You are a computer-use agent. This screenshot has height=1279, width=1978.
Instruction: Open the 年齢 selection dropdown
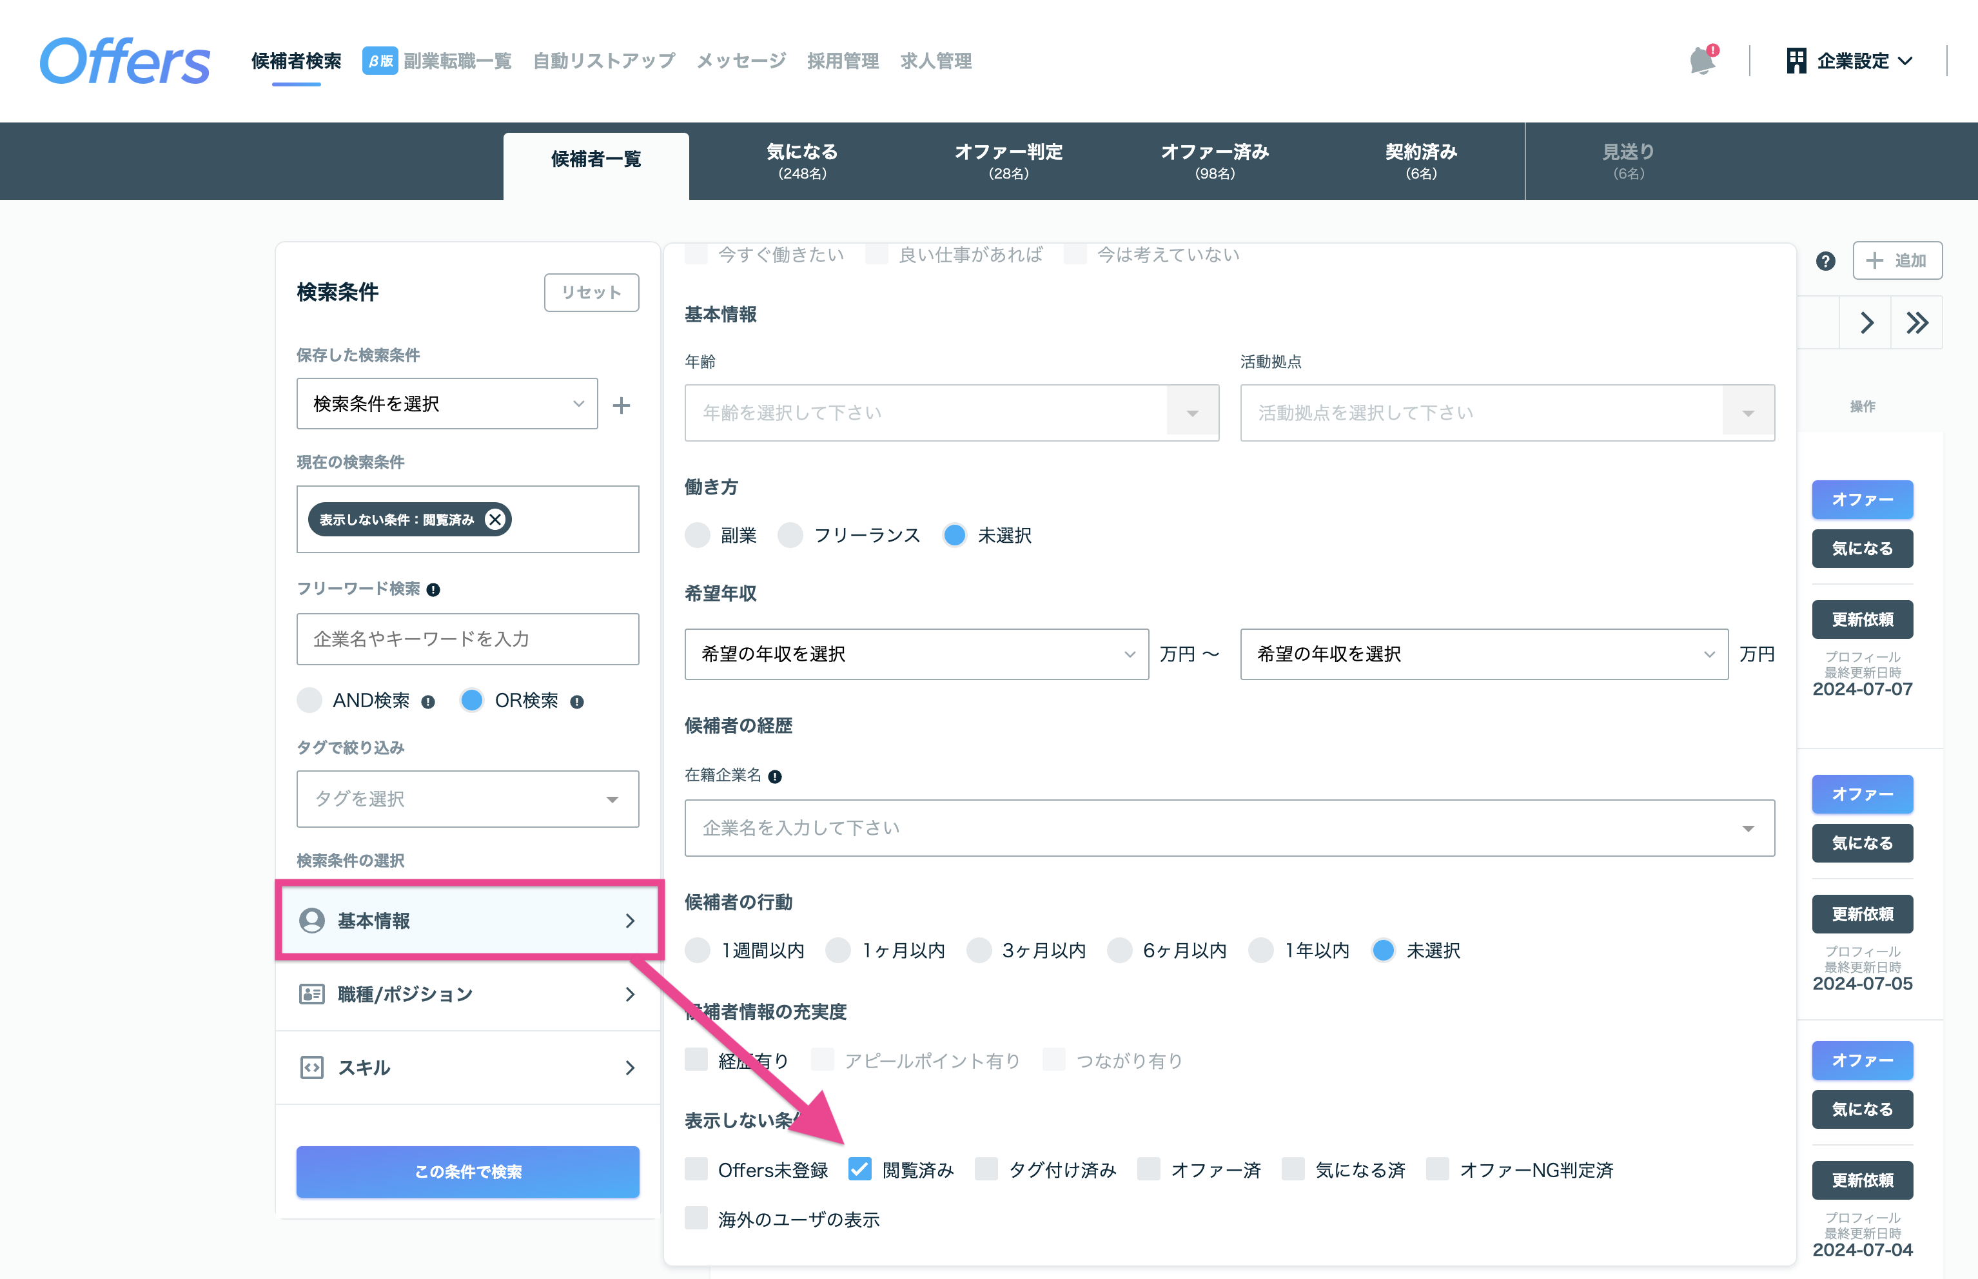click(952, 413)
